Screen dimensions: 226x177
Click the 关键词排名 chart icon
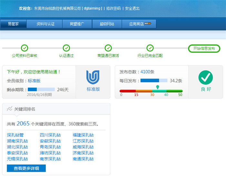pyautogui.click(x=10, y=109)
